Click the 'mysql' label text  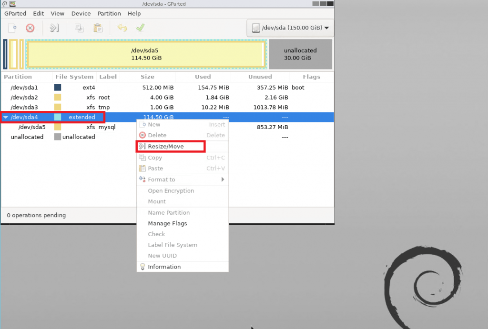coord(107,127)
